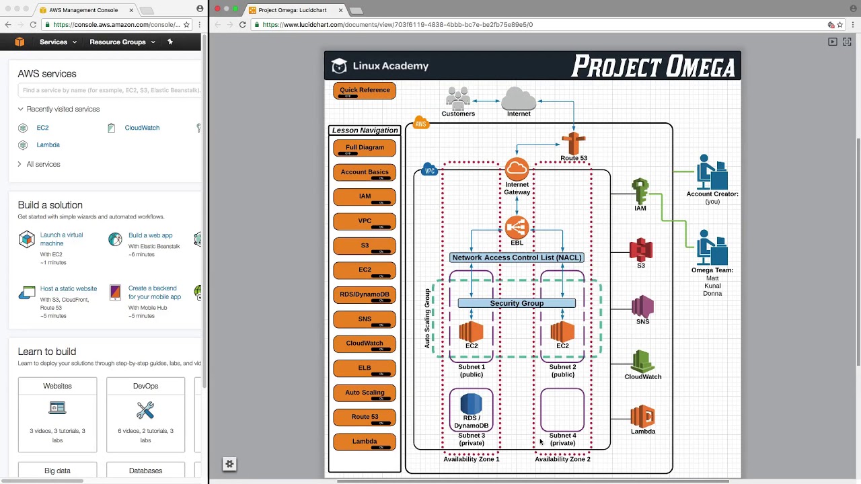The image size is (861, 484).
Task: Open the EC2 recently visited link
Action: coord(42,128)
